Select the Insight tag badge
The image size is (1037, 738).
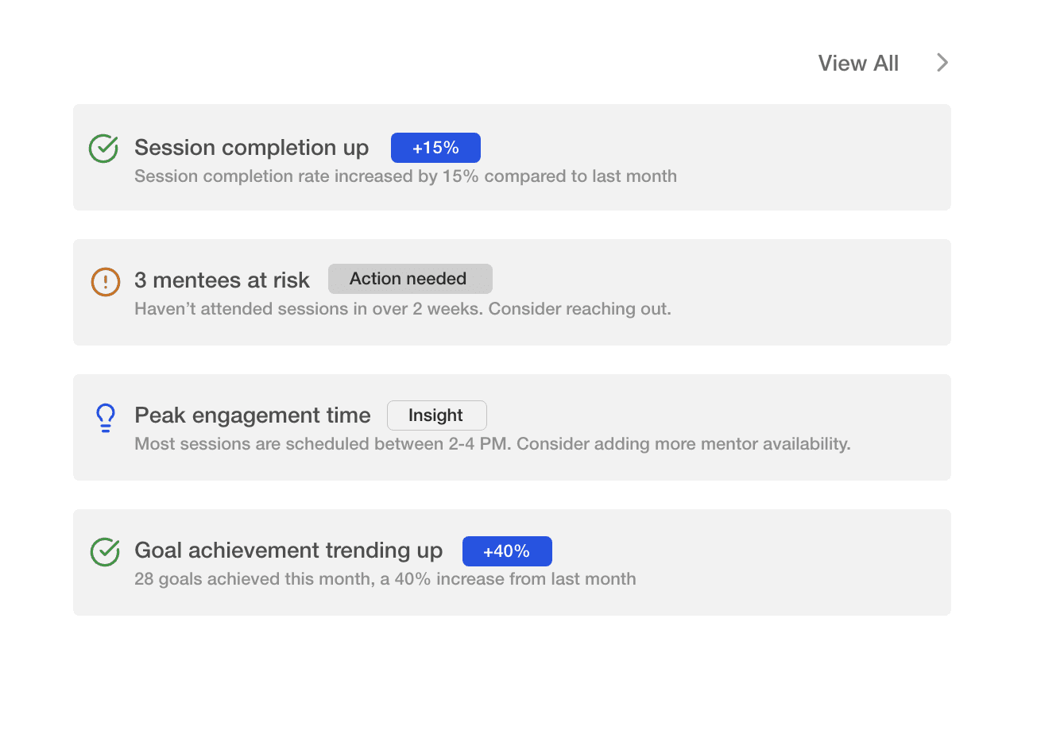click(436, 415)
